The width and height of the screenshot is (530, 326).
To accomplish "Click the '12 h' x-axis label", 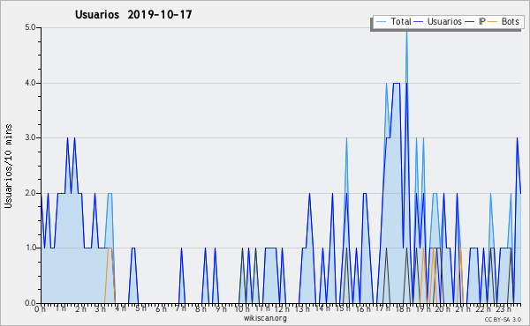I will coord(282,308).
